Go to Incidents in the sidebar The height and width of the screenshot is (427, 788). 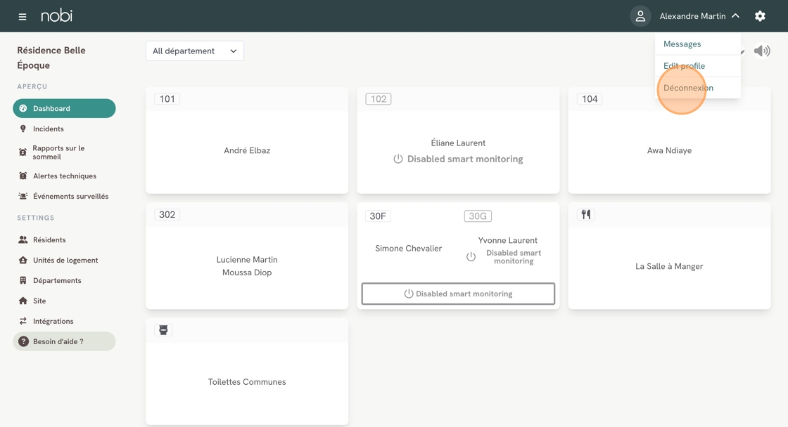[48, 129]
